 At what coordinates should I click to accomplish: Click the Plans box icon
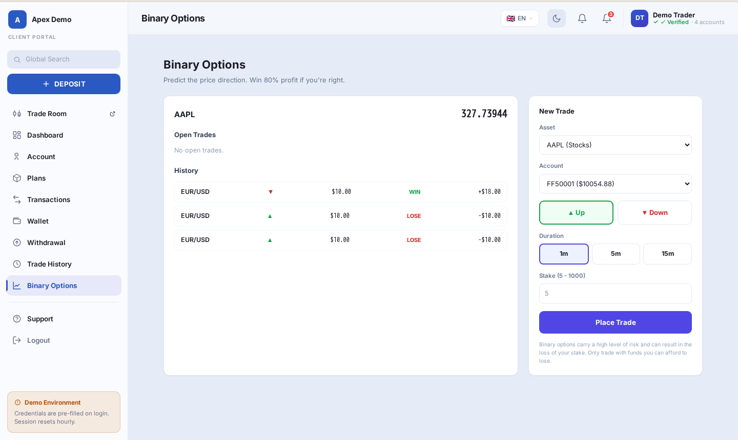pos(17,178)
